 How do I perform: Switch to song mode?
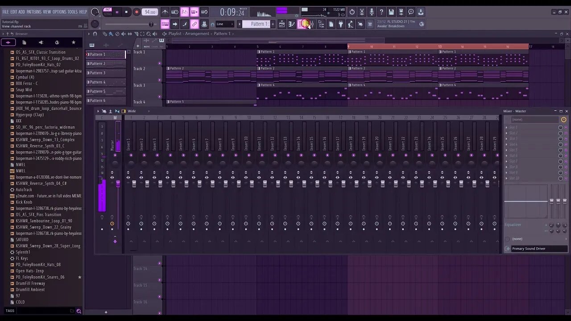click(x=107, y=14)
